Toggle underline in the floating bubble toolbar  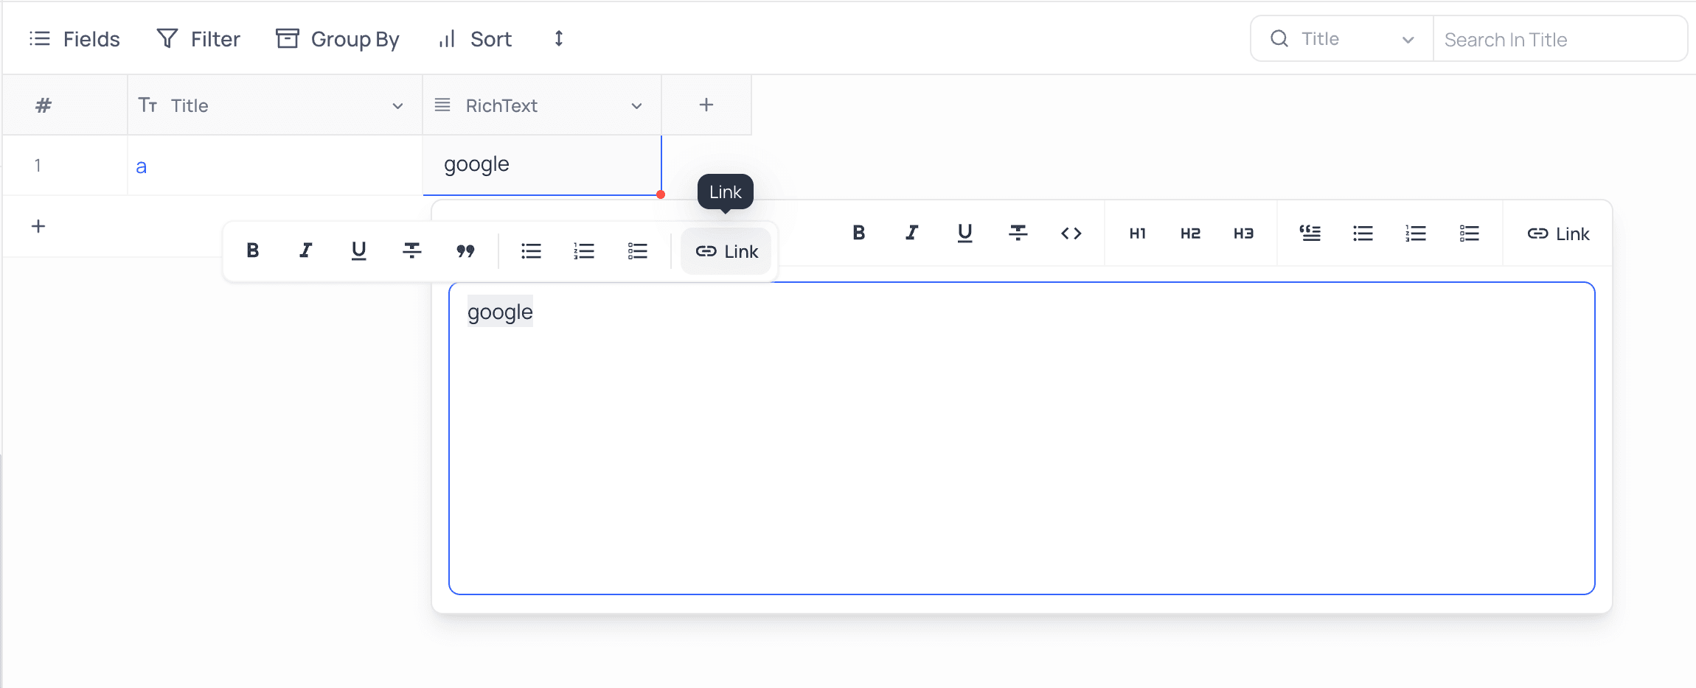pyautogui.click(x=359, y=251)
